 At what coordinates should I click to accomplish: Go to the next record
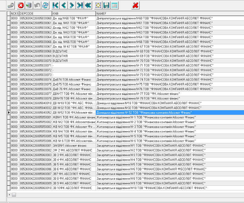coord(72,5)
